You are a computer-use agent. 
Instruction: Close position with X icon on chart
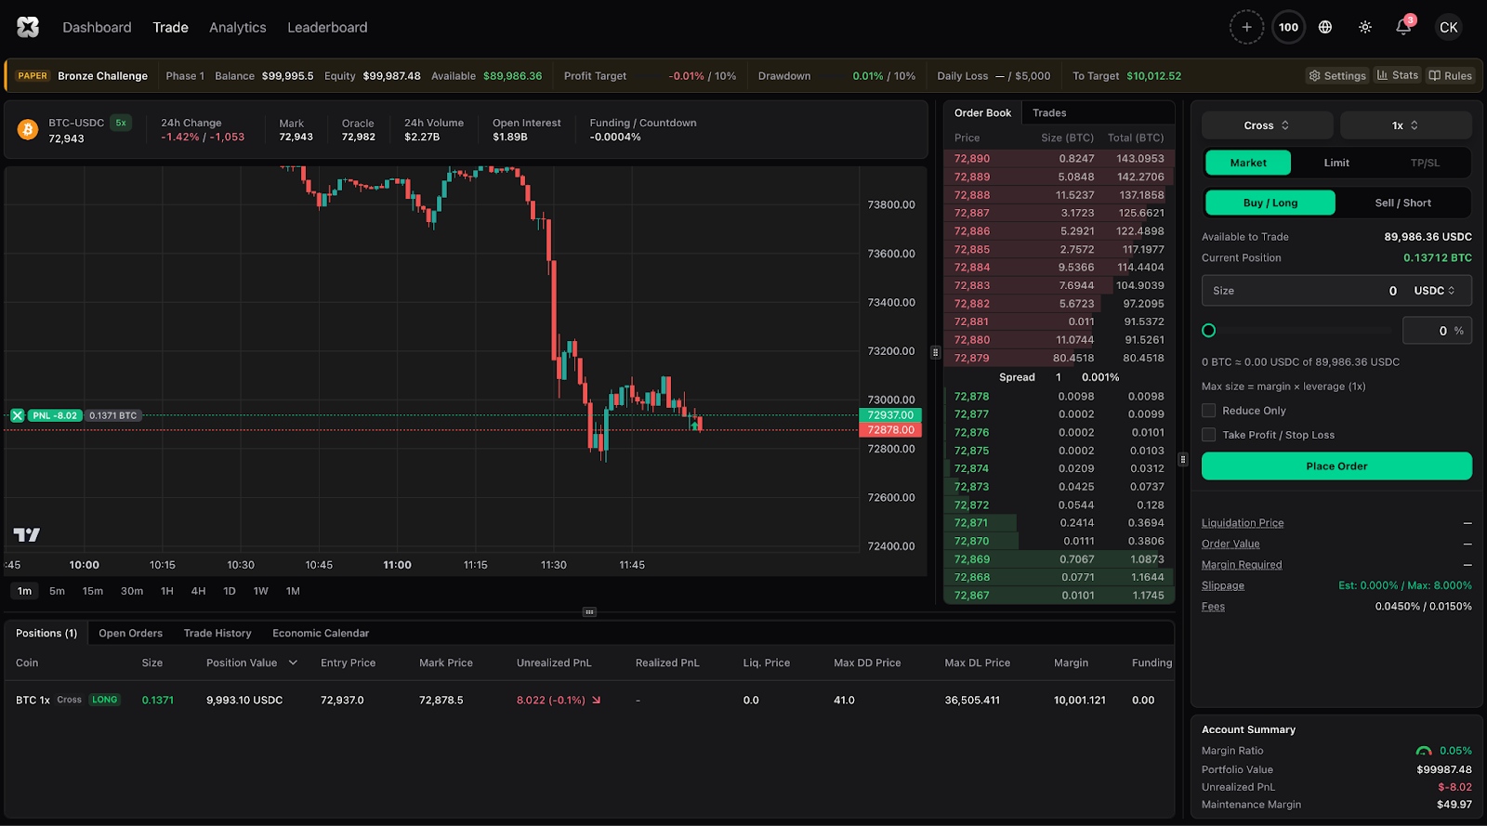pyautogui.click(x=17, y=415)
